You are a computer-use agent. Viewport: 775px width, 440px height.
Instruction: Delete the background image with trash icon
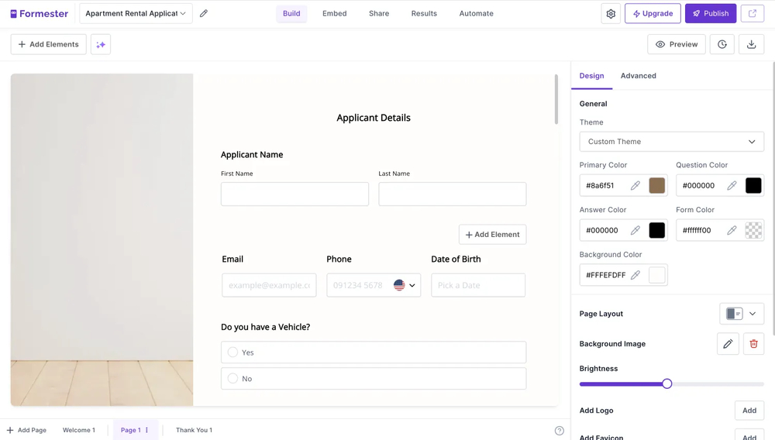[753, 344]
